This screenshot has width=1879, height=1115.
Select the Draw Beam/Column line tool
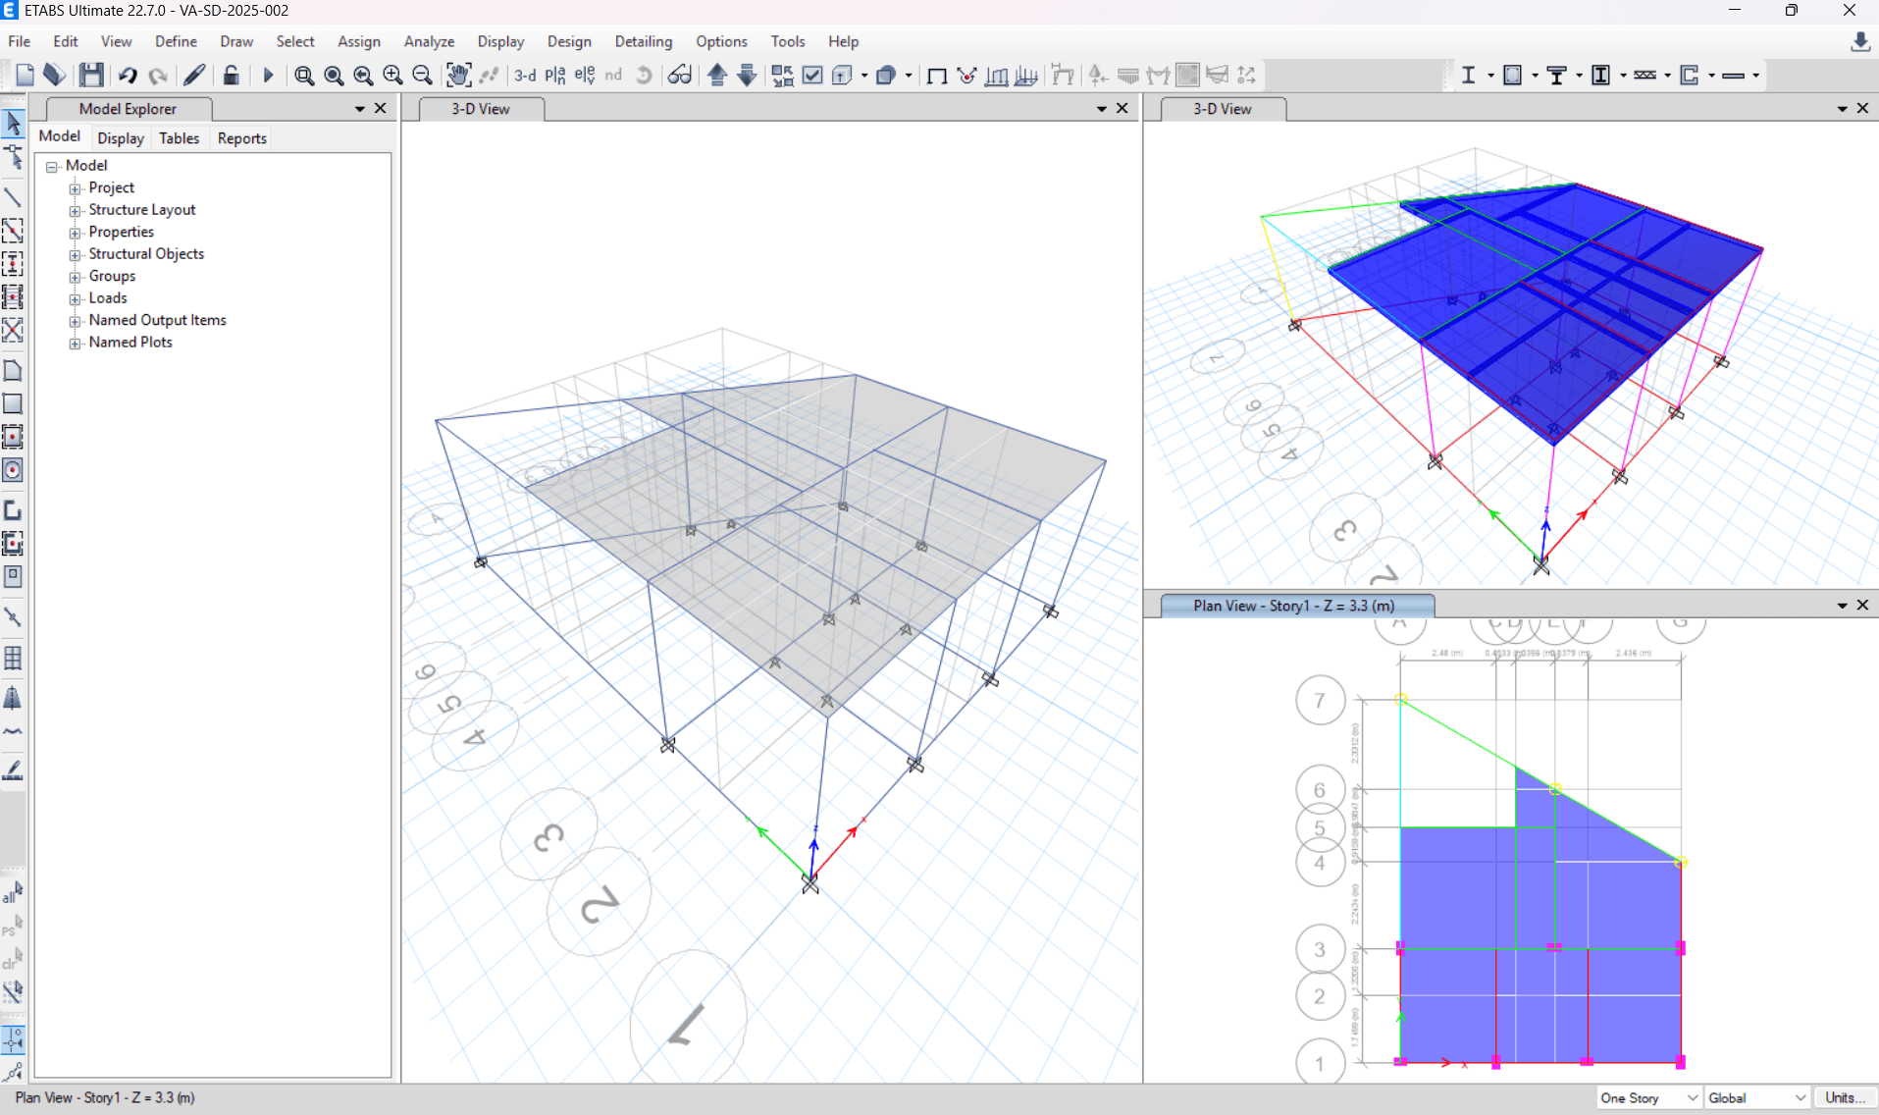pos(13,196)
